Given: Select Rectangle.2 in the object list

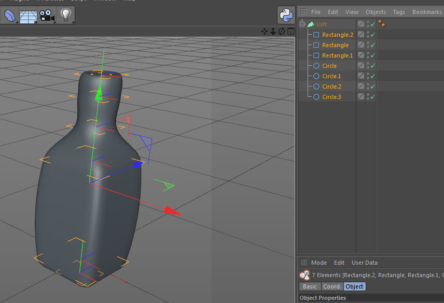Looking at the screenshot, I should pyautogui.click(x=338, y=35).
